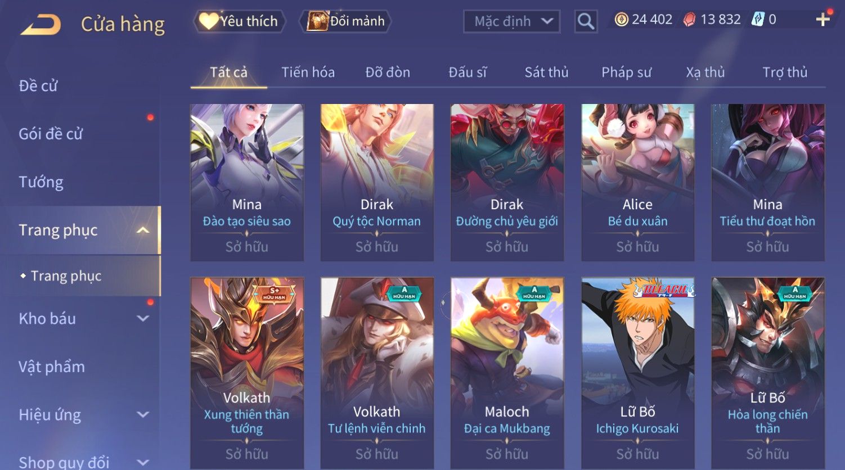Select the Tiến hóa tab
Image resolution: width=845 pixels, height=470 pixels.
click(x=308, y=72)
